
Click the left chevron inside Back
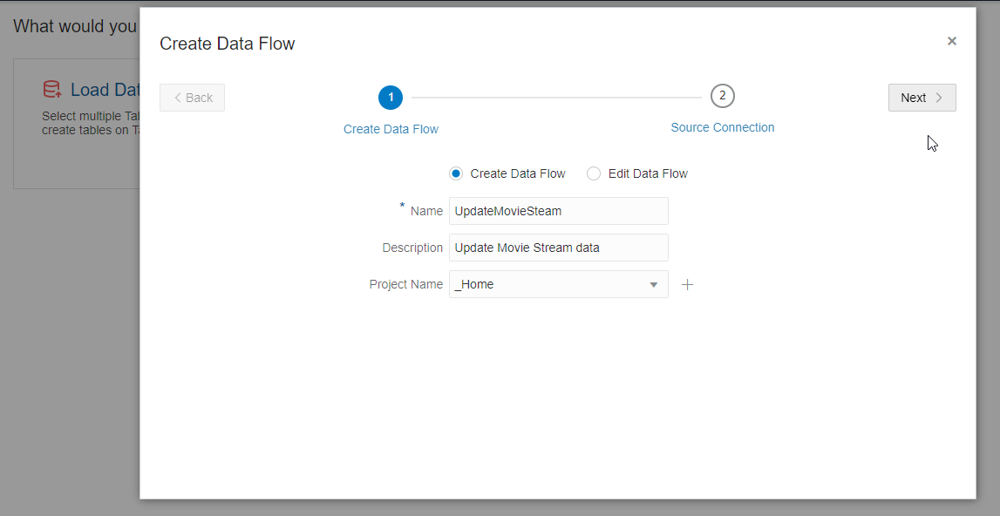(179, 98)
